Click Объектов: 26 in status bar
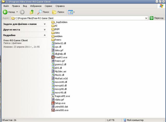 [9, 120]
